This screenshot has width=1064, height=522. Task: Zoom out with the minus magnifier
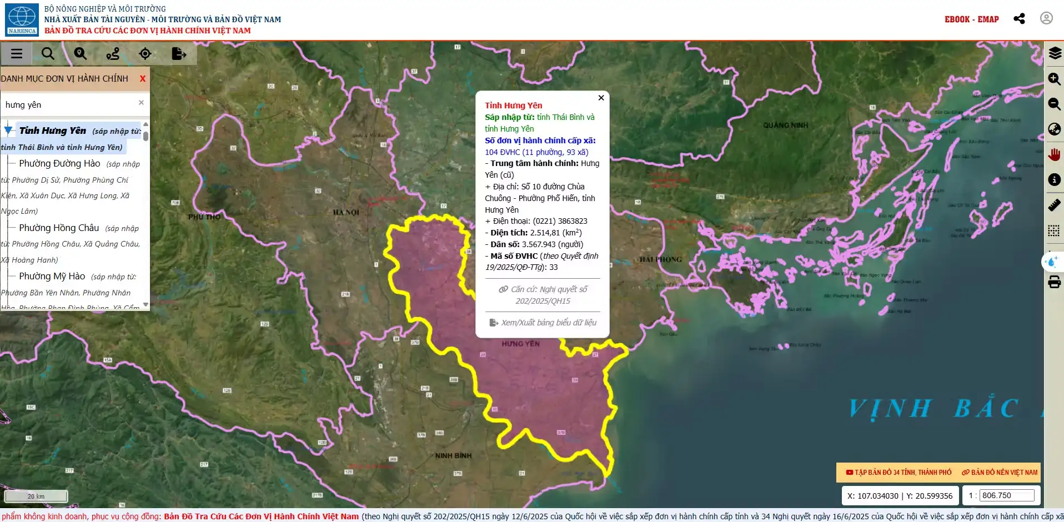tap(1055, 104)
